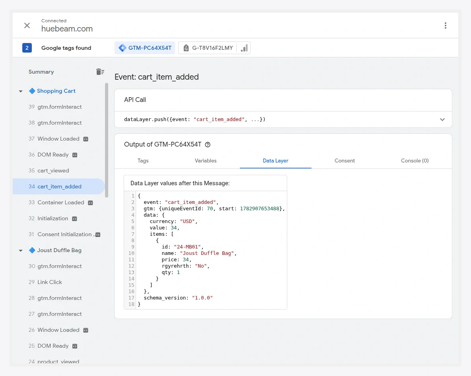Select the Shopping Cart page entry
The image size is (471, 376).
coord(56,91)
